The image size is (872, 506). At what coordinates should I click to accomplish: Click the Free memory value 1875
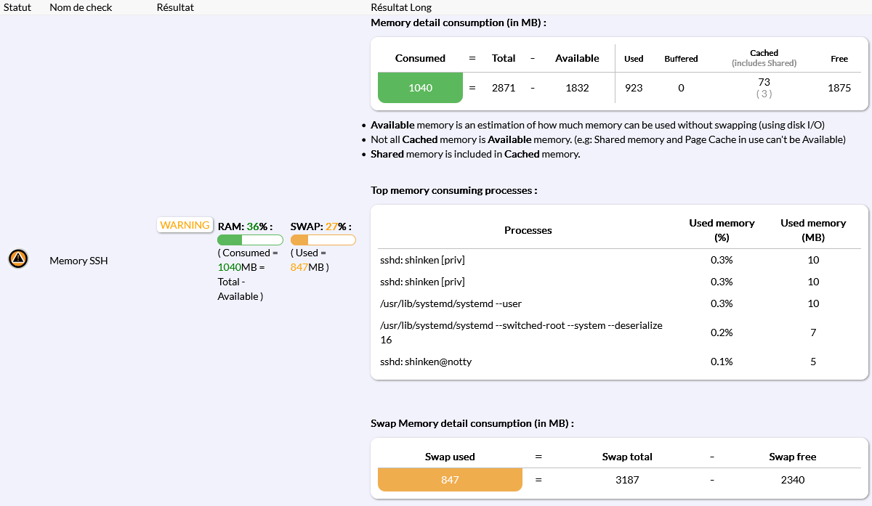pos(839,88)
